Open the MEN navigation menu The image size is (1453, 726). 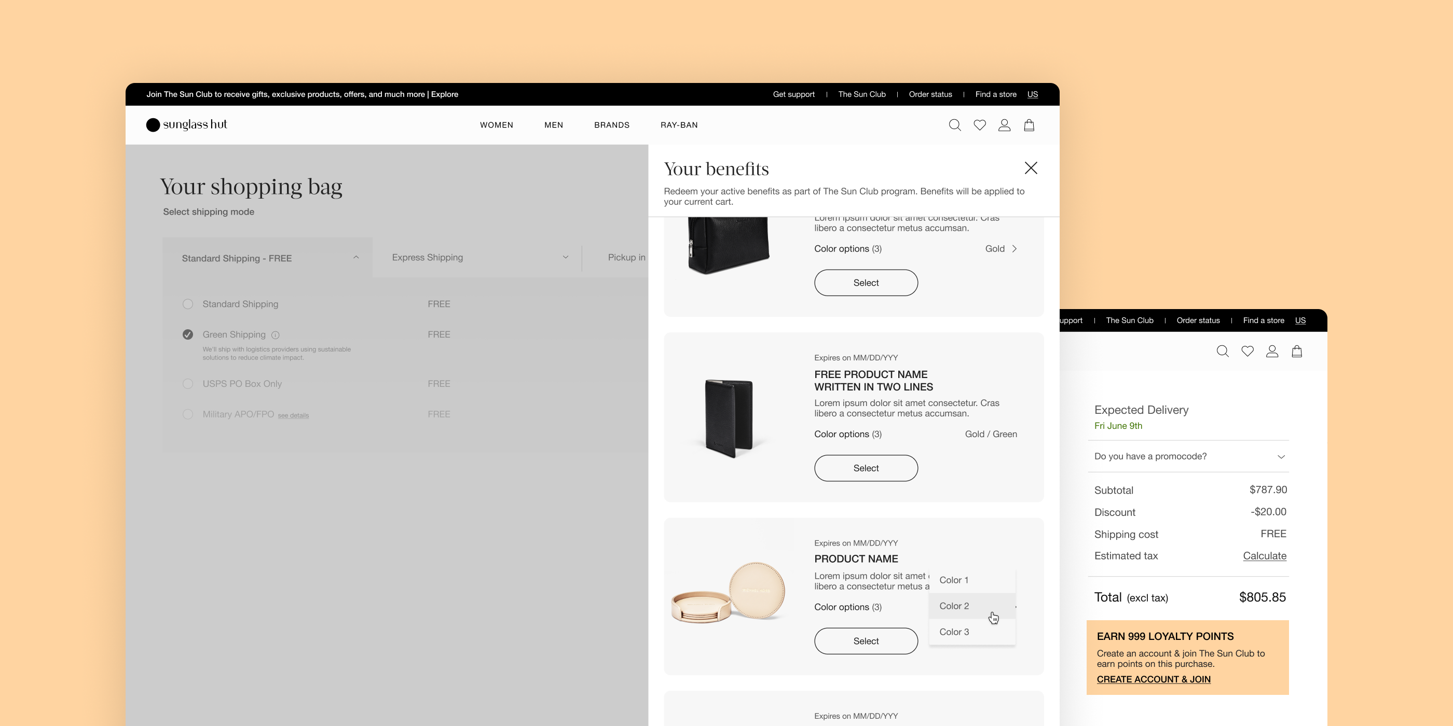click(553, 124)
